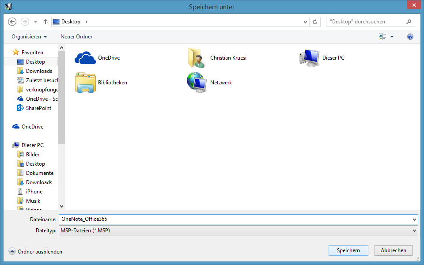Open the Dieser PC computer icon
This screenshot has width=424, height=265.
point(309,58)
